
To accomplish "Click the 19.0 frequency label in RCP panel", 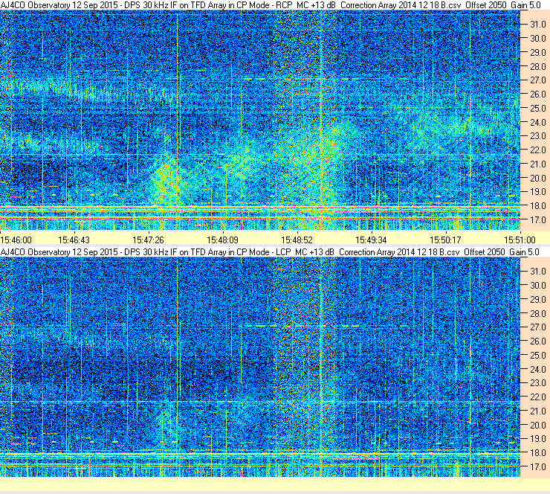I will tap(538, 192).
